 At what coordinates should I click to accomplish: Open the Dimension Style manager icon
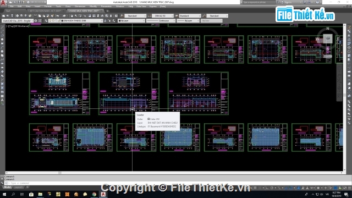click(149, 16)
